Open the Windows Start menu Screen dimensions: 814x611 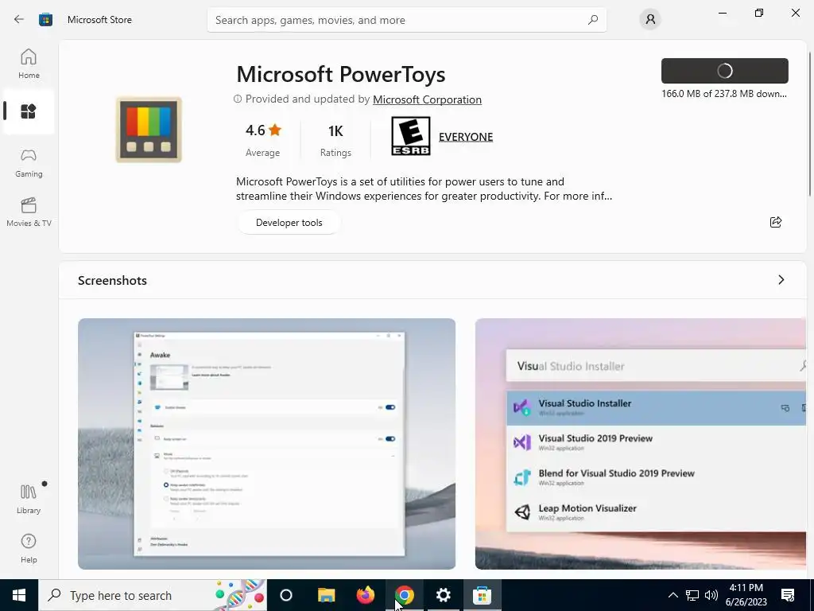point(19,595)
